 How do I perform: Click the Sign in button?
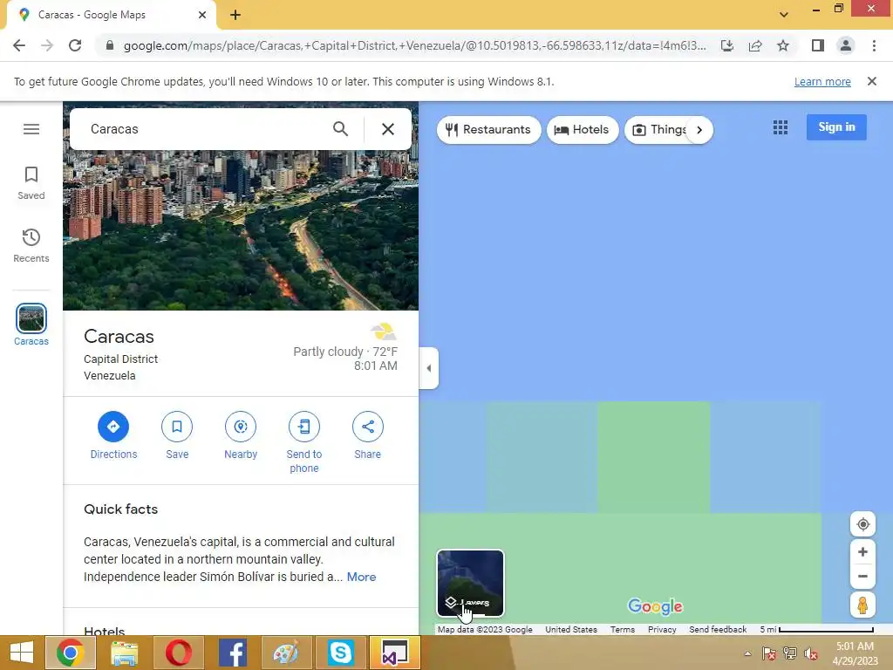pos(836,127)
